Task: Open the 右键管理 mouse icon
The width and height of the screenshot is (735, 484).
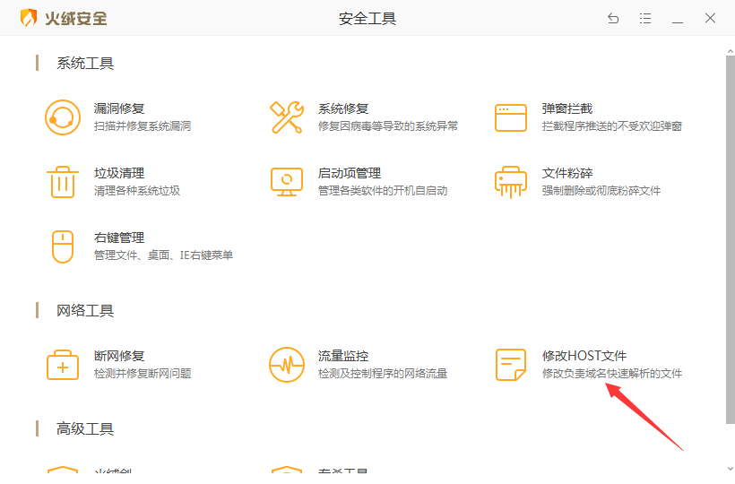Action: (x=63, y=246)
